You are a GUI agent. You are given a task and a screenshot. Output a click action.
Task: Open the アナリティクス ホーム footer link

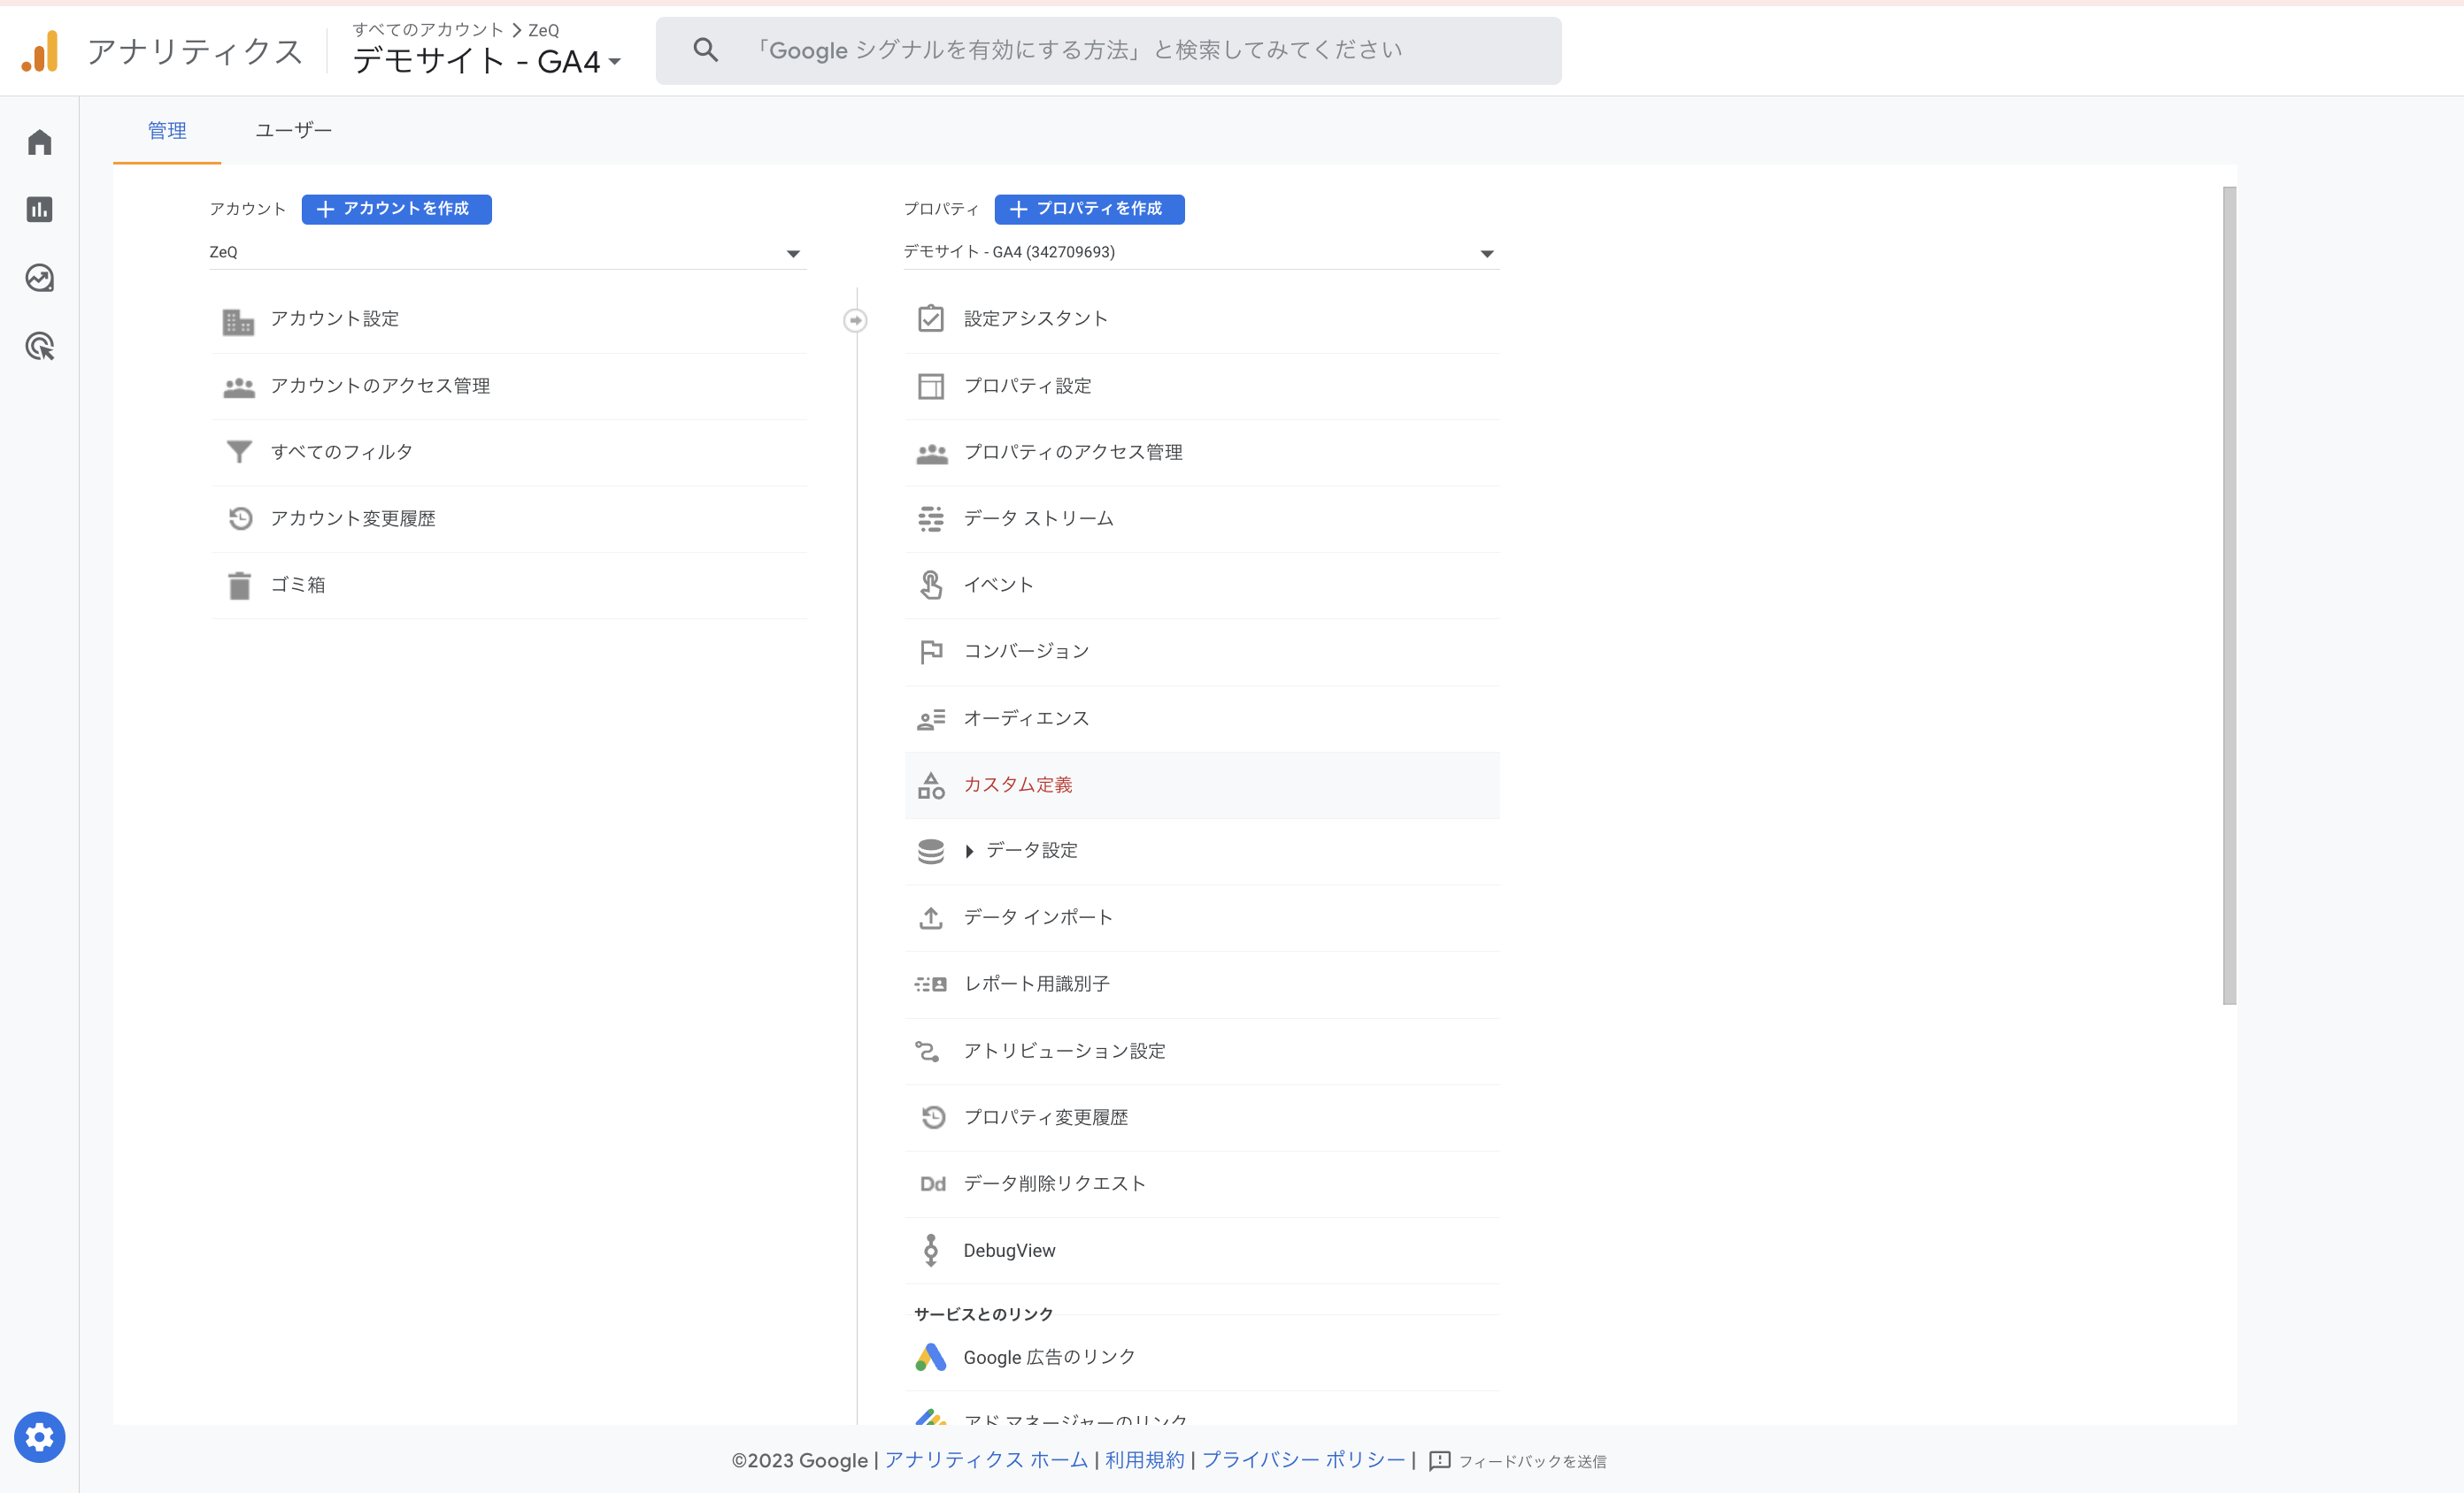point(986,1460)
